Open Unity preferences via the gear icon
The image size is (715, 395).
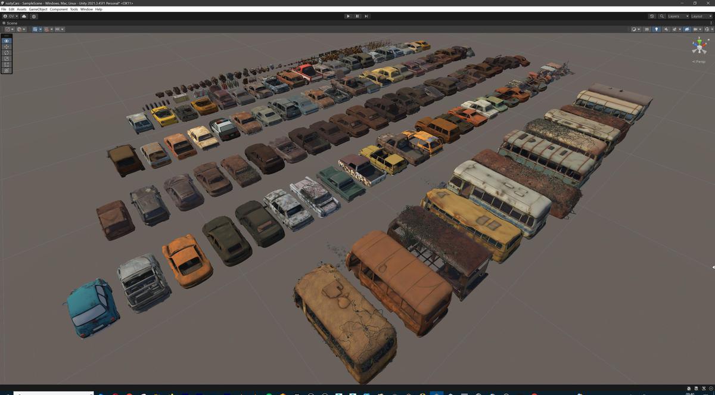34,16
